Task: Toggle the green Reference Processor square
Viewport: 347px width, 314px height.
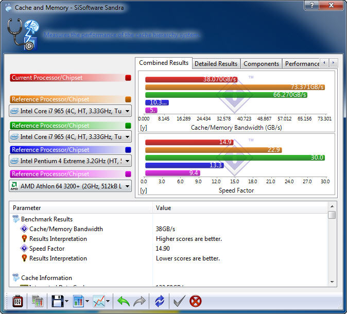Action: tap(128, 126)
